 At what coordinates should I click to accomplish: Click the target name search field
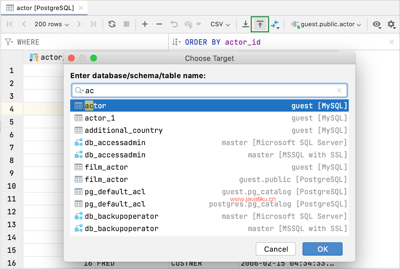point(209,90)
